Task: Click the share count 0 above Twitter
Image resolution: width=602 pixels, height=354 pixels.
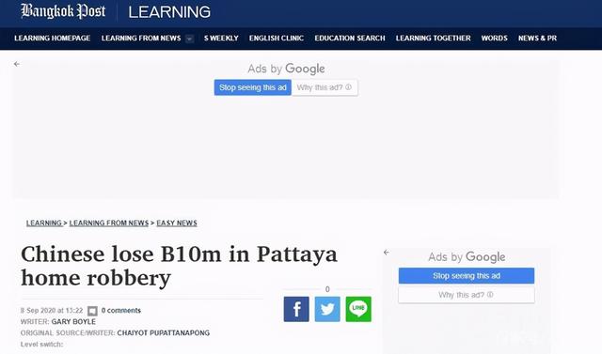Action: click(x=327, y=289)
